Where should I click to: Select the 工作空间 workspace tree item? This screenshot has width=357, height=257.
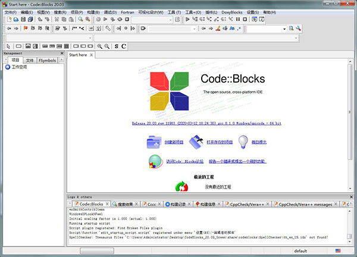[x=19, y=67]
